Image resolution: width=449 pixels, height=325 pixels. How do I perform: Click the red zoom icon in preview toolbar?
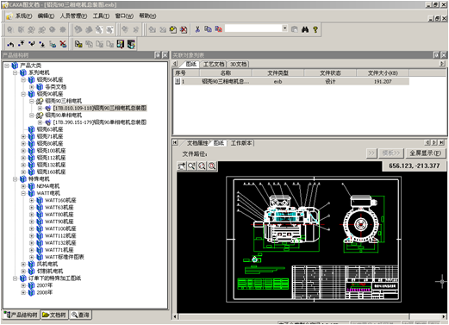(x=212, y=166)
